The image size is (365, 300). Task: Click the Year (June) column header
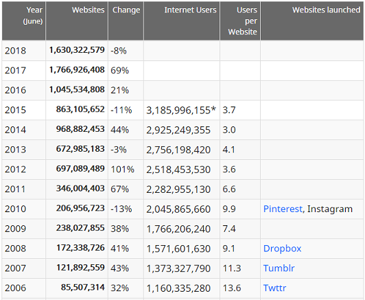pyautogui.click(x=24, y=21)
